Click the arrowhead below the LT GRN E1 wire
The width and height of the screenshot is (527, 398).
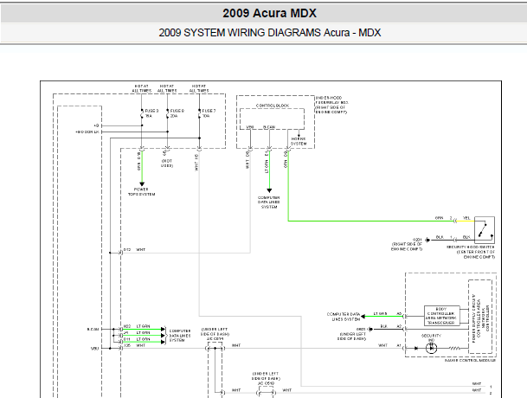[269, 190]
